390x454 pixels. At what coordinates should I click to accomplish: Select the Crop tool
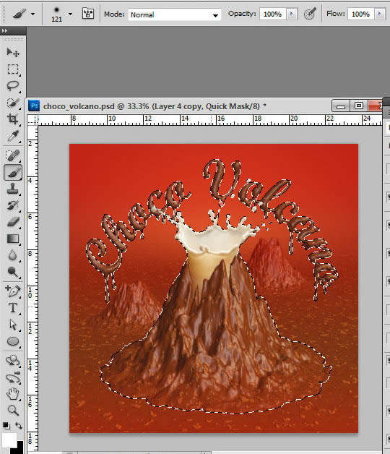(x=13, y=119)
